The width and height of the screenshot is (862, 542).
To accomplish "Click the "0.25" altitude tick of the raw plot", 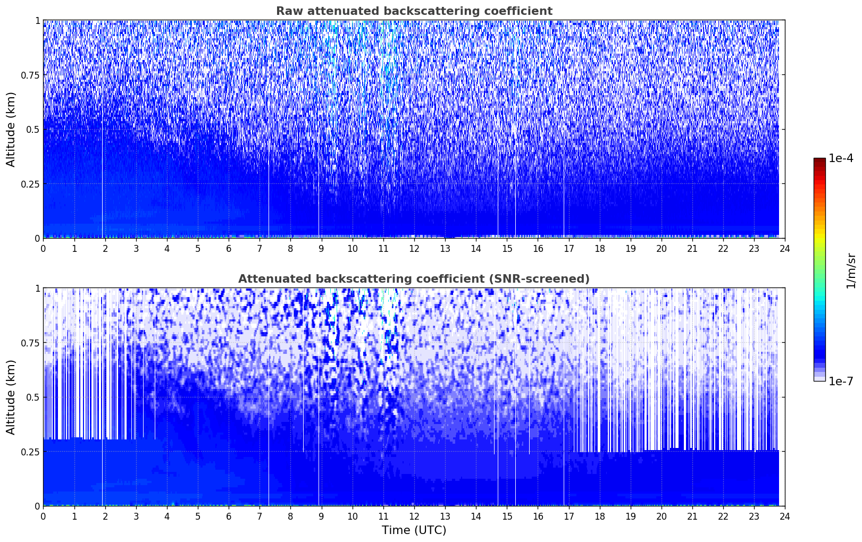I will (30, 184).
